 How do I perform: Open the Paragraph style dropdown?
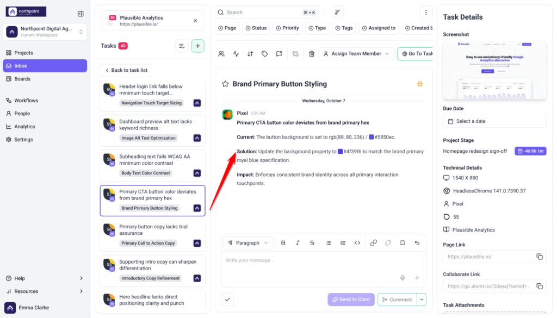pos(248,243)
